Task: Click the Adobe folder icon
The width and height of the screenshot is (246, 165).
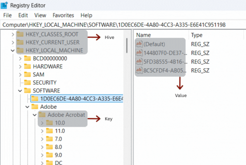Action: tap(35, 107)
